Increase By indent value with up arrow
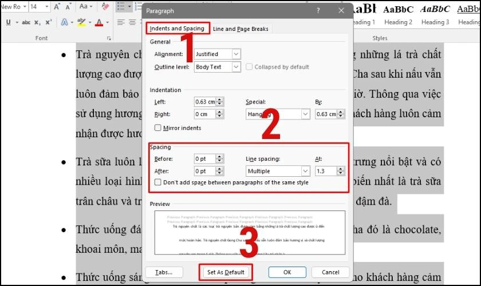Image resolution: width=481 pixels, height=286 pixels. pos(341,112)
